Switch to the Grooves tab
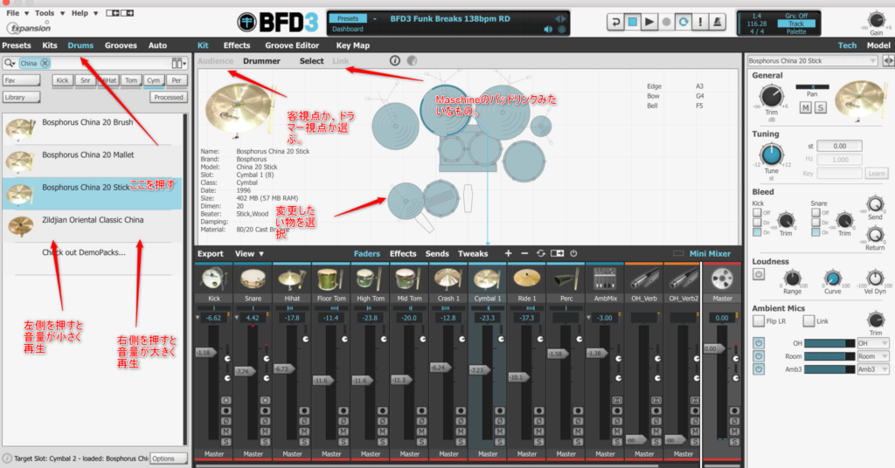This screenshot has height=468, width=895. pos(121,45)
